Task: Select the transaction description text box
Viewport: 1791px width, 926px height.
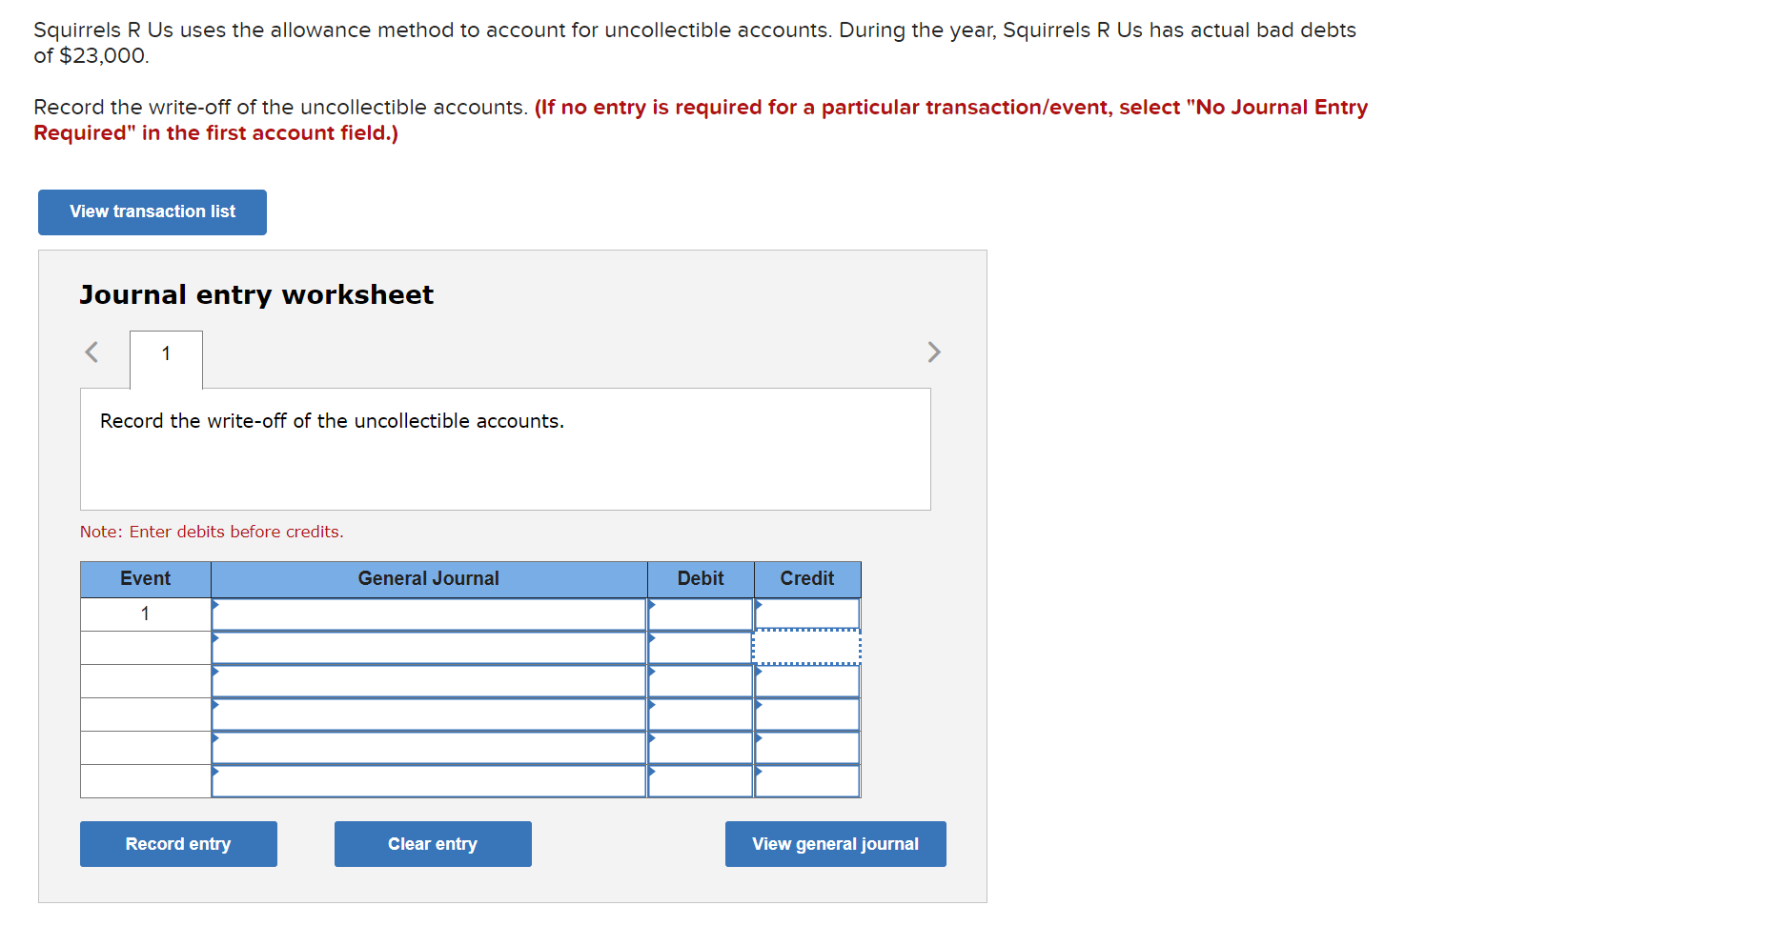Action: tap(505, 448)
